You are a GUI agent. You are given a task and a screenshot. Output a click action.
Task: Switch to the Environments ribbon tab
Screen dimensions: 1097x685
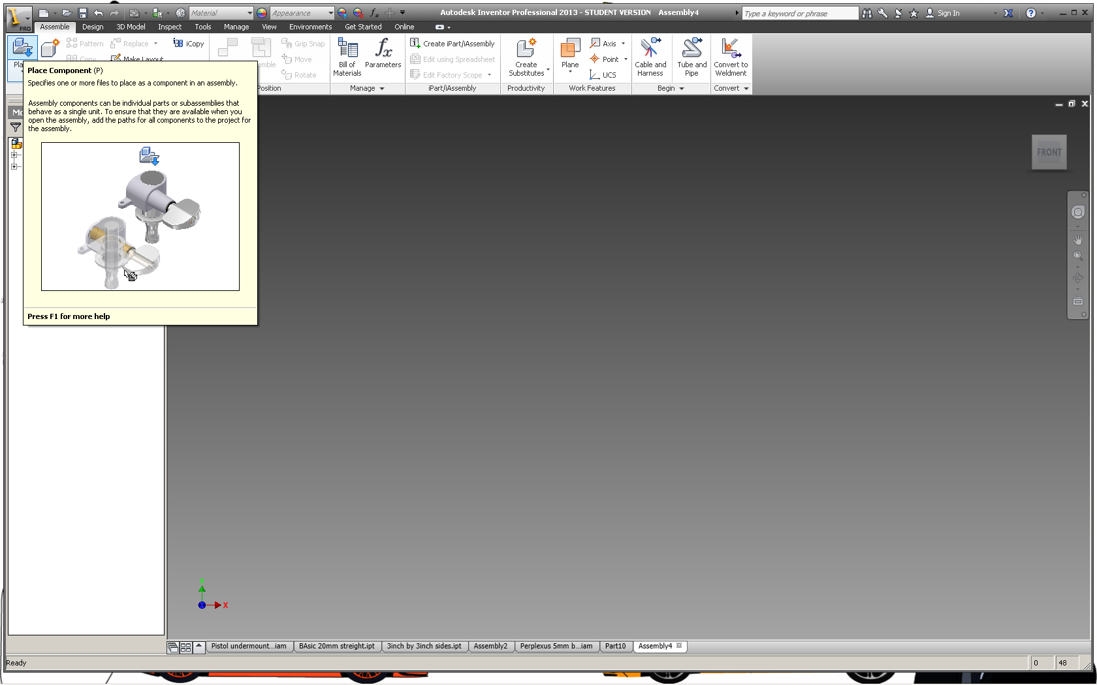[310, 27]
